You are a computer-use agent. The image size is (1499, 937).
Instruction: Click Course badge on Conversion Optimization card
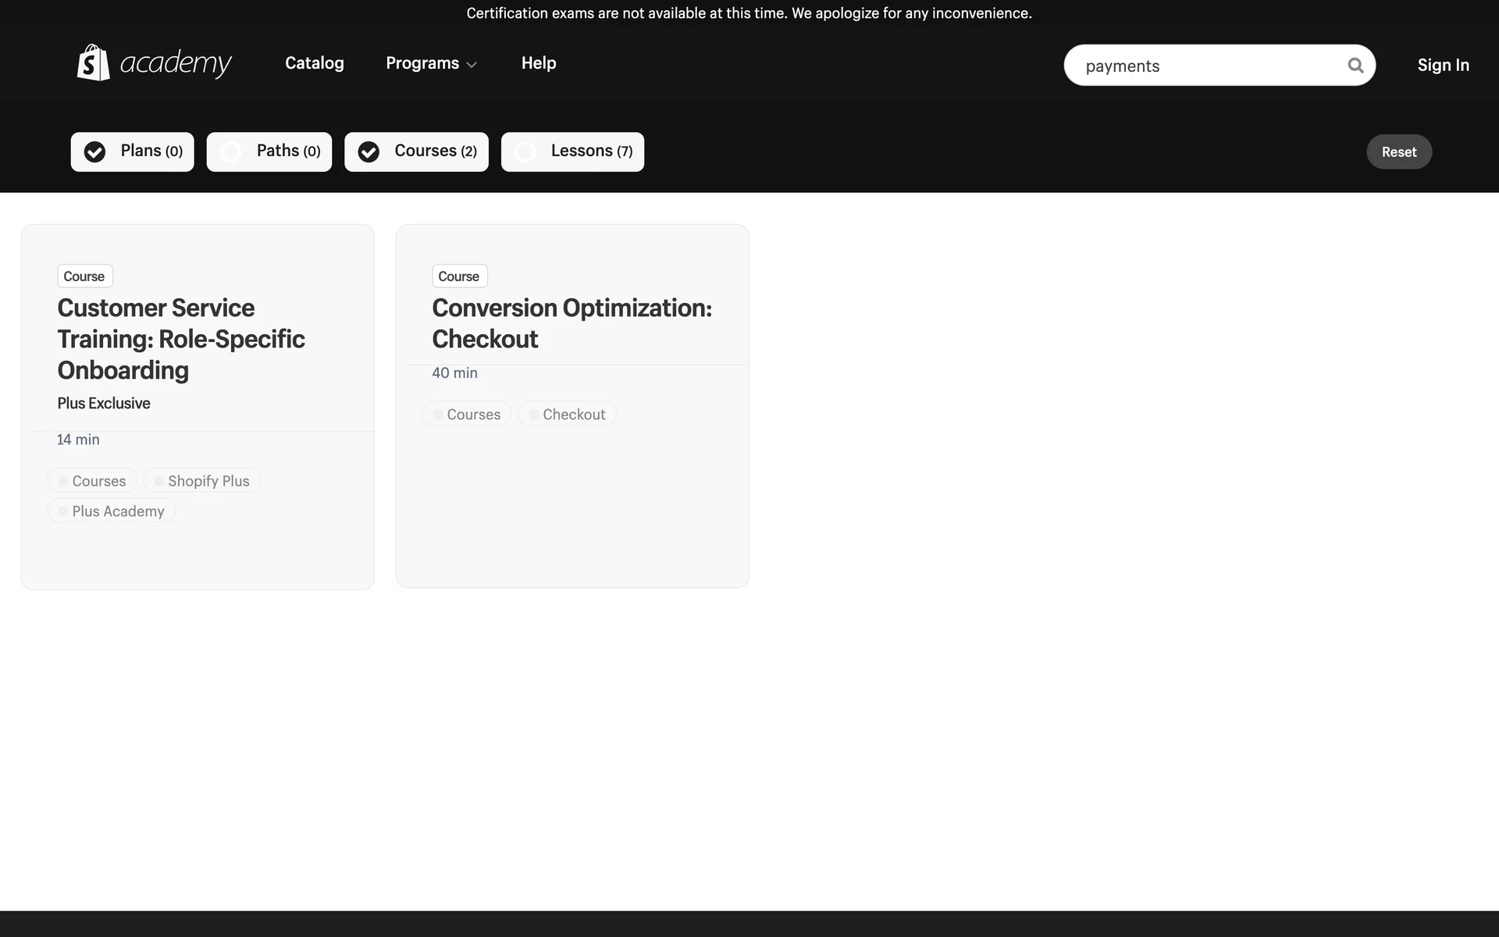(459, 276)
